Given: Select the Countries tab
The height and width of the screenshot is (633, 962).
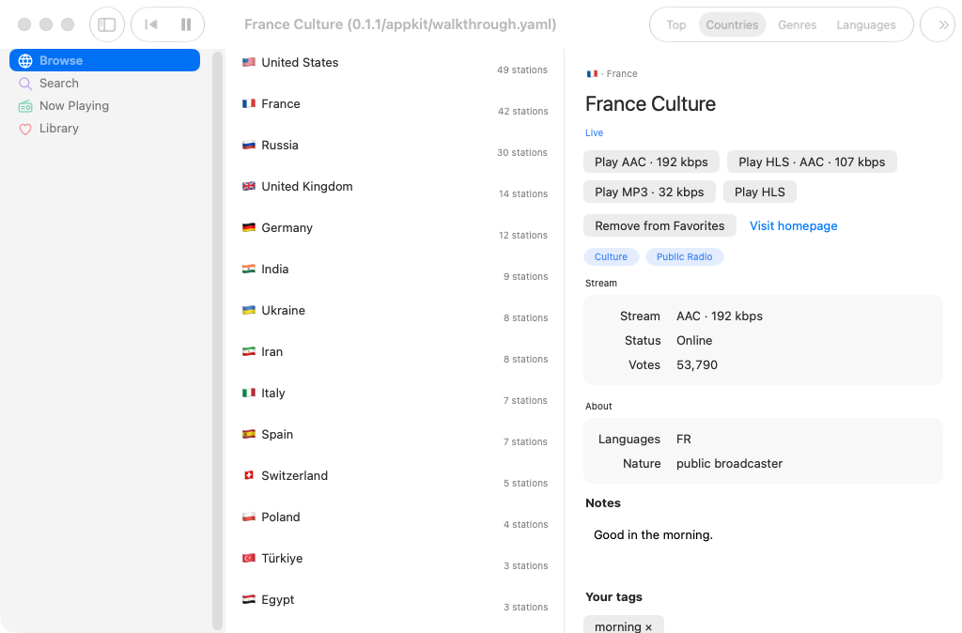Looking at the screenshot, I should tap(732, 25).
